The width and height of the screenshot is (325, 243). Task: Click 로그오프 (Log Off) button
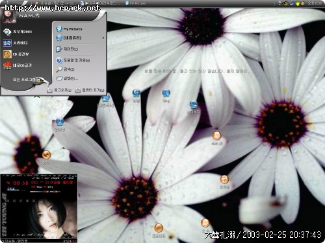[x=59, y=90]
